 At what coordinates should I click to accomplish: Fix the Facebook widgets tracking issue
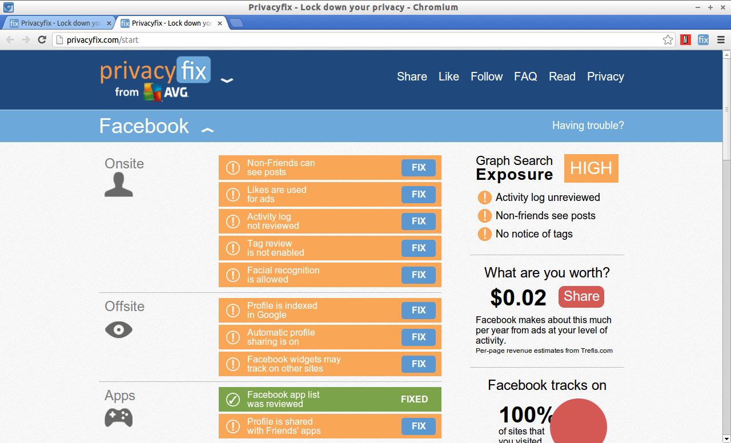pyautogui.click(x=419, y=364)
